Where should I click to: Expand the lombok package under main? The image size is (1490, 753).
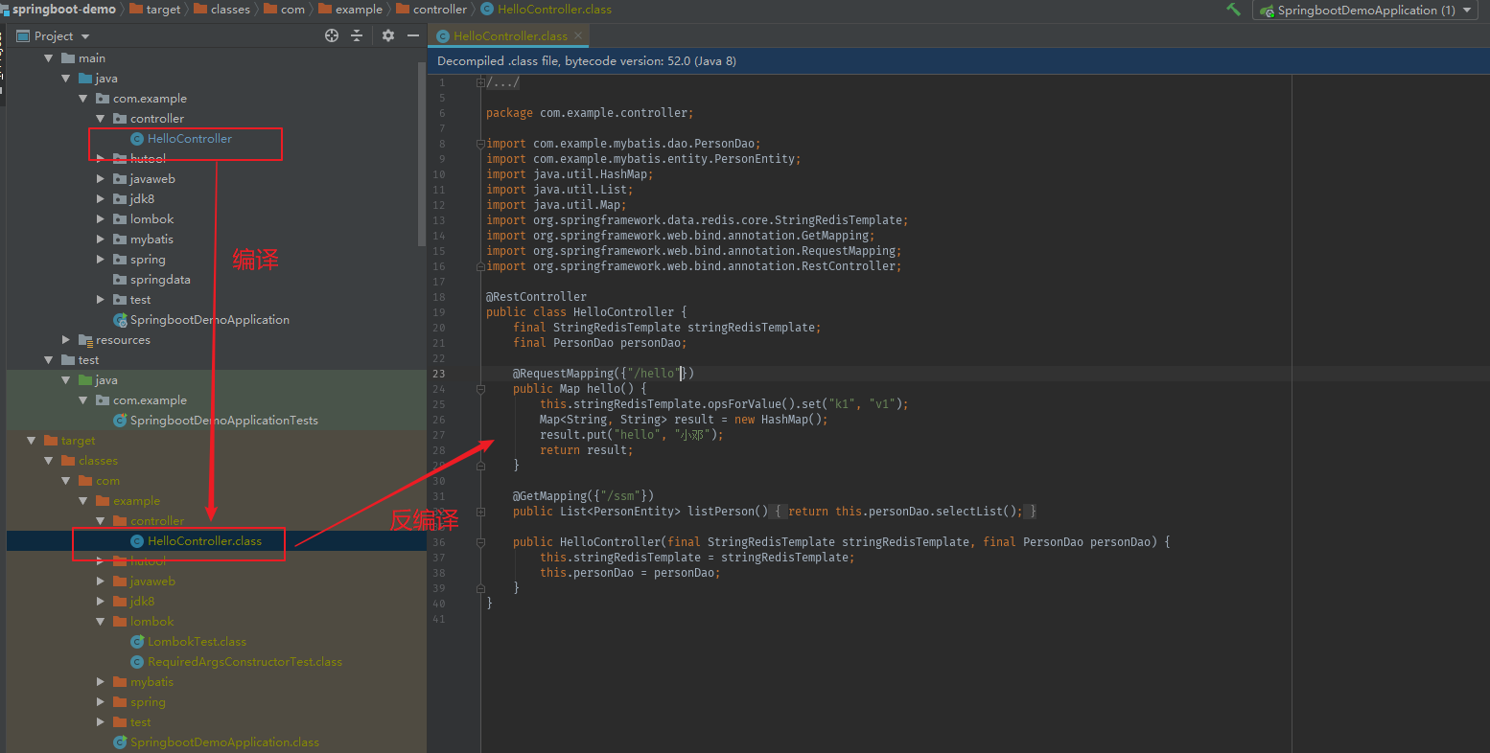pos(101,219)
